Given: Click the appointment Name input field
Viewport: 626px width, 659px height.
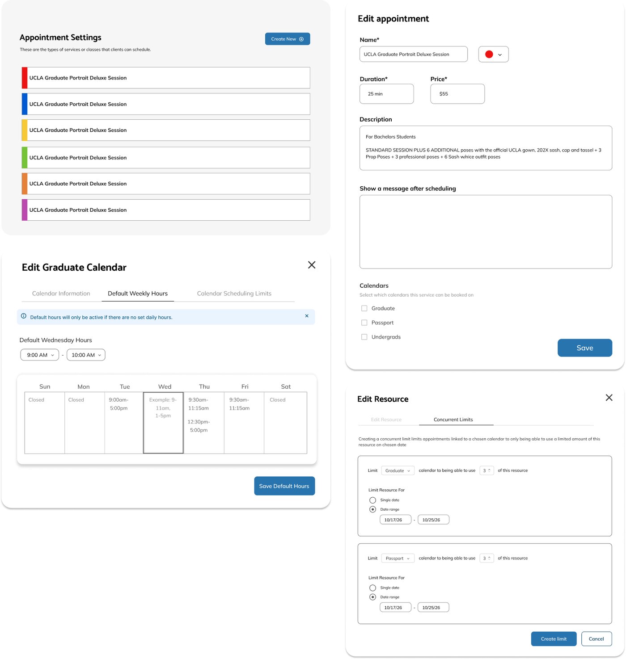Looking at the screenshot, I should point(414,55).
